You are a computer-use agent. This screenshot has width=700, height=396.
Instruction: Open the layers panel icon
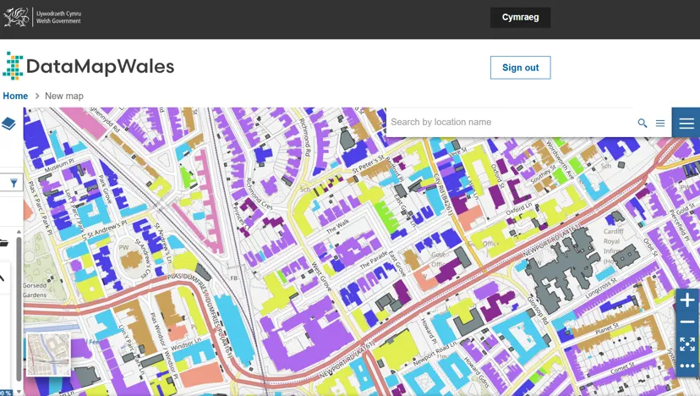coord(9,124)
